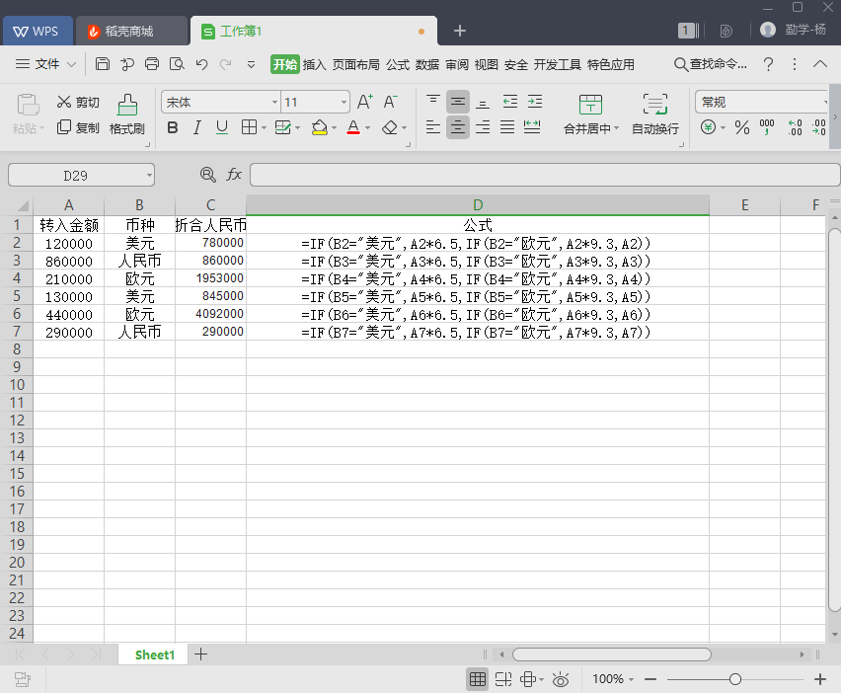Viewport: 841px width, 693px height.
Task: Open the 插入 ribbon tab
Action: click(x=314, y=64)
